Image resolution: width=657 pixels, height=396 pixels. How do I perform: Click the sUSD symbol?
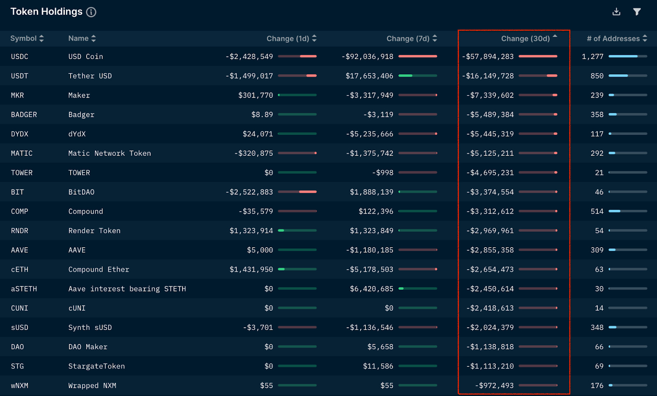point(20,327)
